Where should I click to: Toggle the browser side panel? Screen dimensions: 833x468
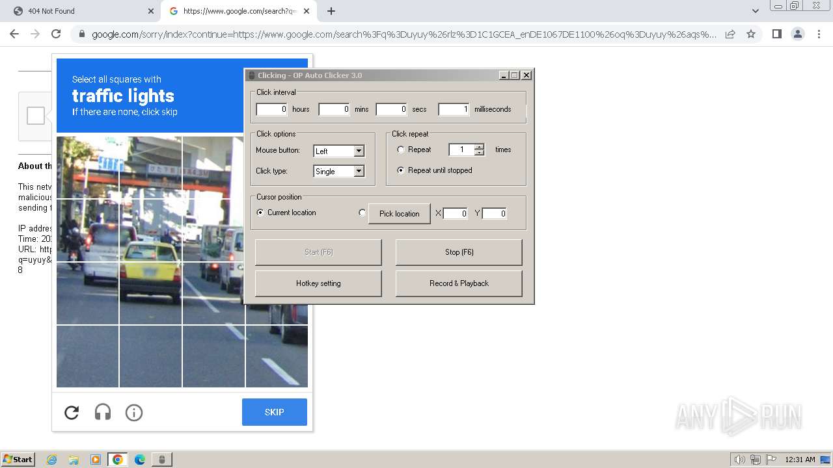point(776,34)
